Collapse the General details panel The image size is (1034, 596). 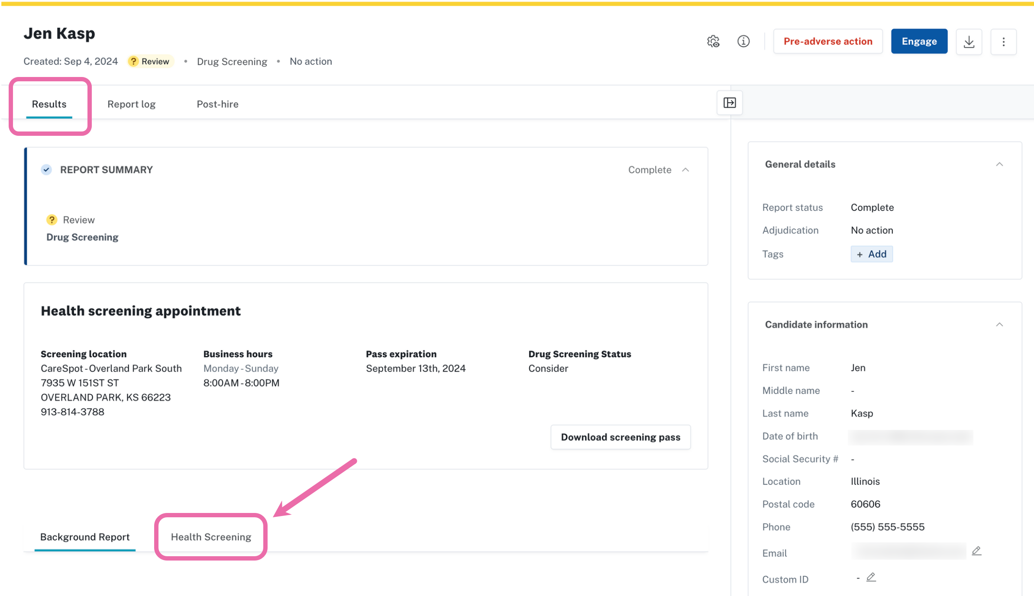pos(999,164)
